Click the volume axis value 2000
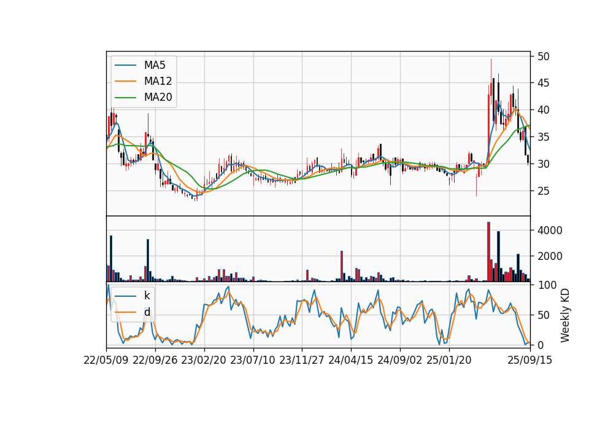589x424 pixels. coord(550,256)
